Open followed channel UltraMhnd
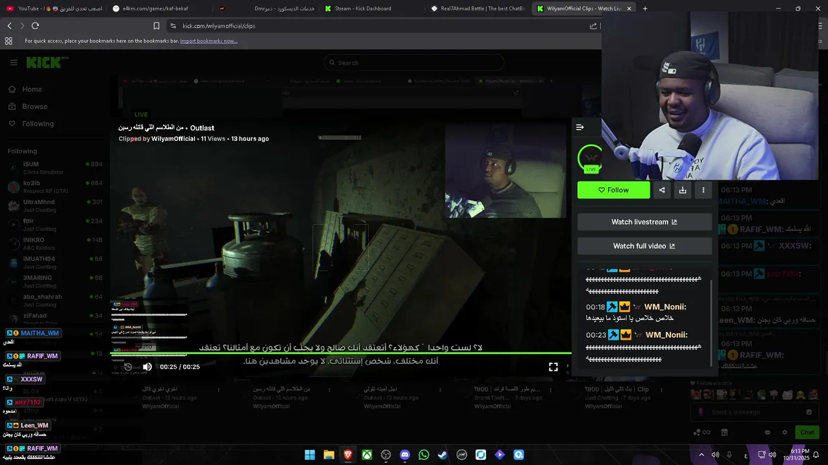This screenshot has width=828, height=465. 55,205
